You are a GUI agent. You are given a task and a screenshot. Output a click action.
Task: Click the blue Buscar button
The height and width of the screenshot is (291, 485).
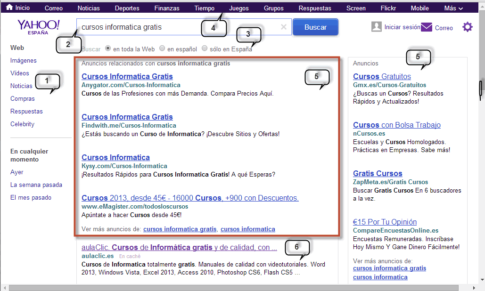pyautogui.click(x=315, y=27)
